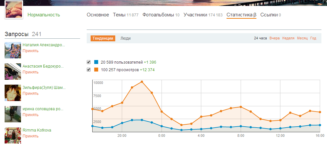Open Анастасия Бедокуро... avatar thumbnail
The image size is (327, 145).
[13, 72]
